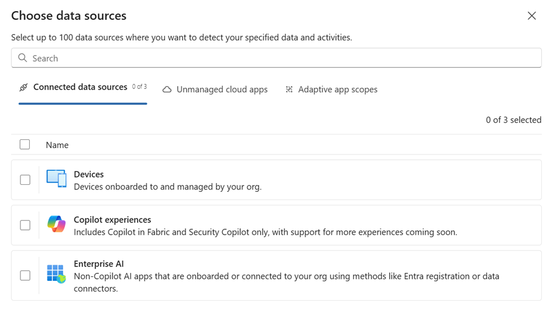Click the Copilot experiences row title
The height and width of the screenshot is (313, 550).
click(112, 219)
